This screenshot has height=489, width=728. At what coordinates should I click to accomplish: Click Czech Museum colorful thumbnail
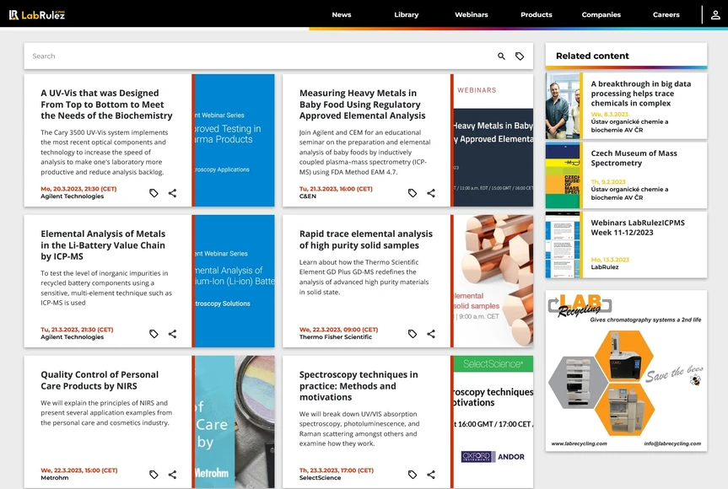tap(563, 175)
